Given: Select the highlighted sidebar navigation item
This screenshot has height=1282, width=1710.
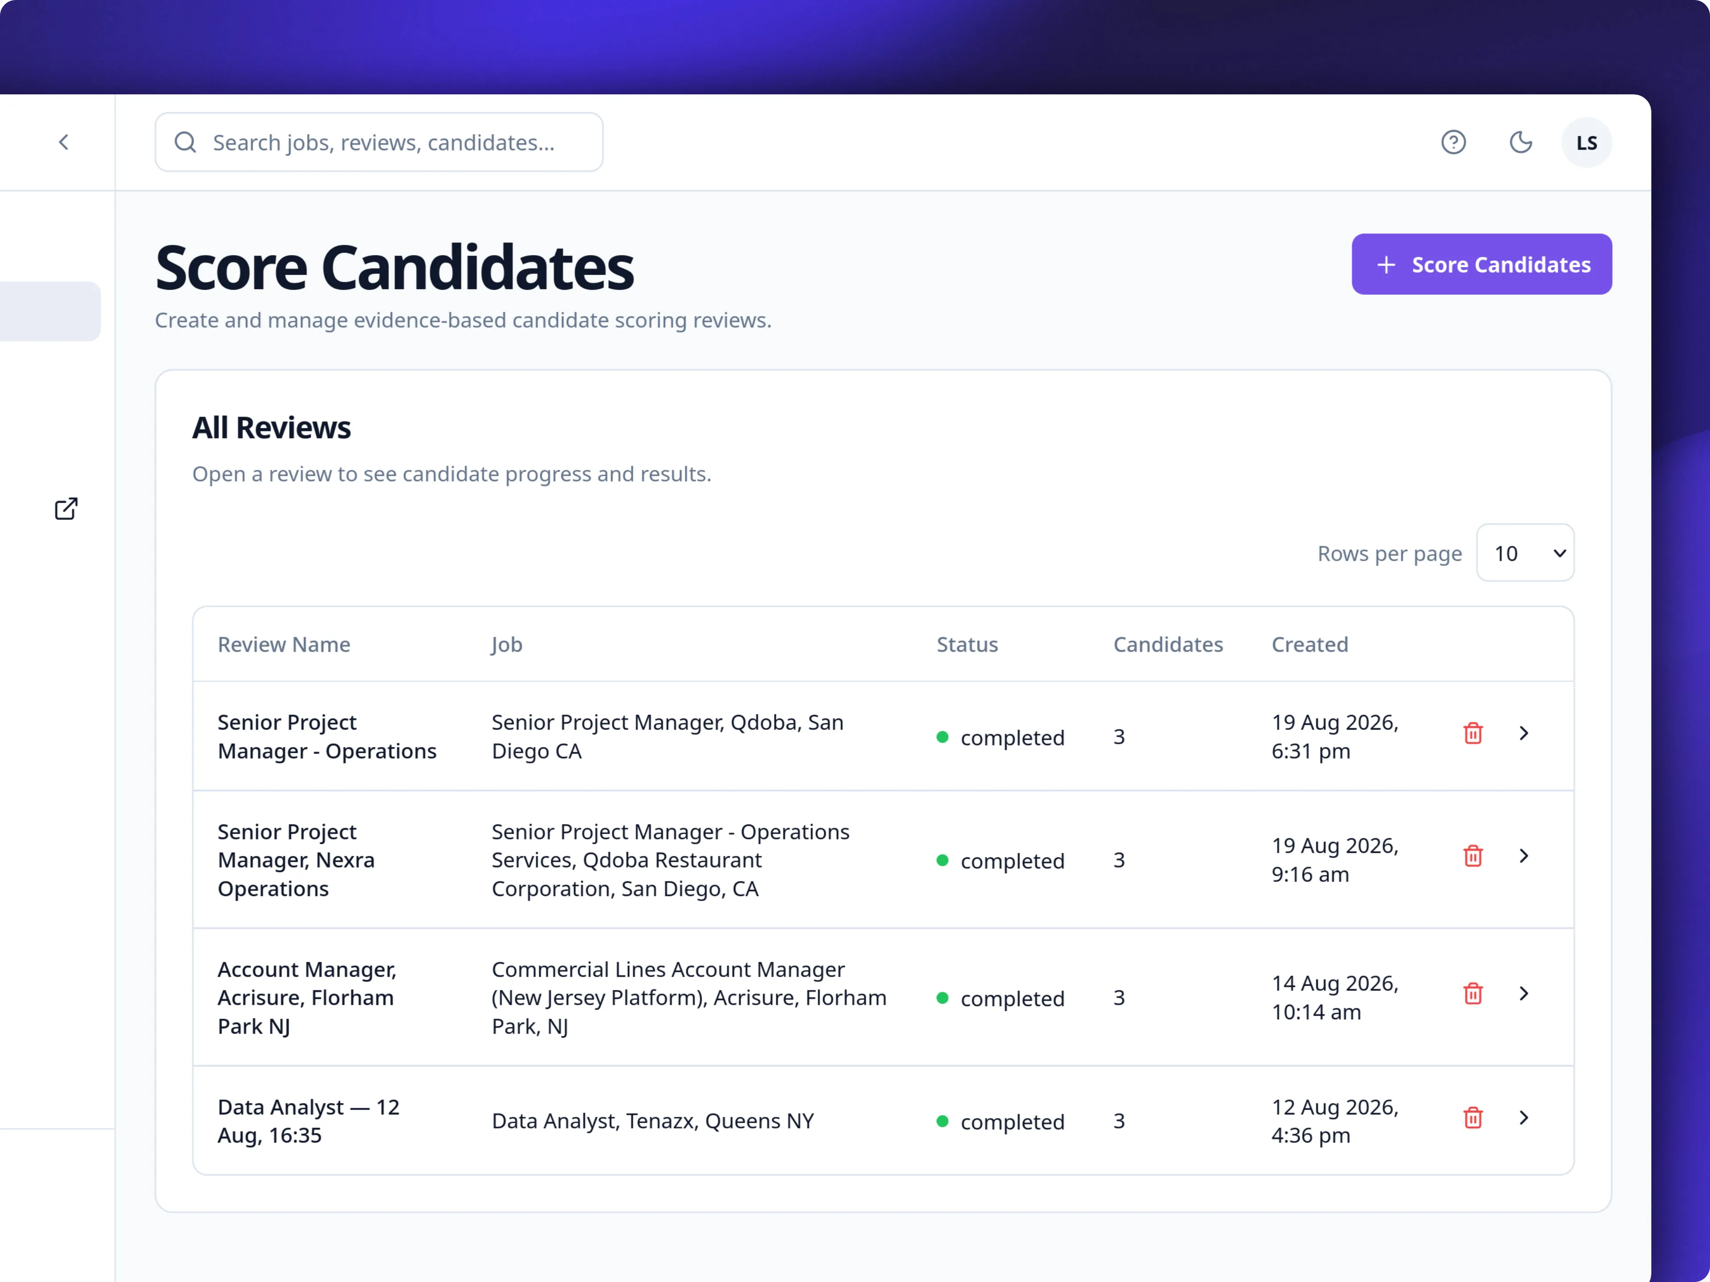Looking at the screenshot, I should tap(49, 312).
